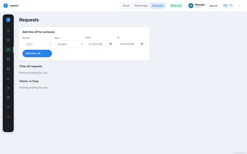Select the Manager tab
Image resolution: width=247 pixels, height=154 pixels.
[158, 6]
